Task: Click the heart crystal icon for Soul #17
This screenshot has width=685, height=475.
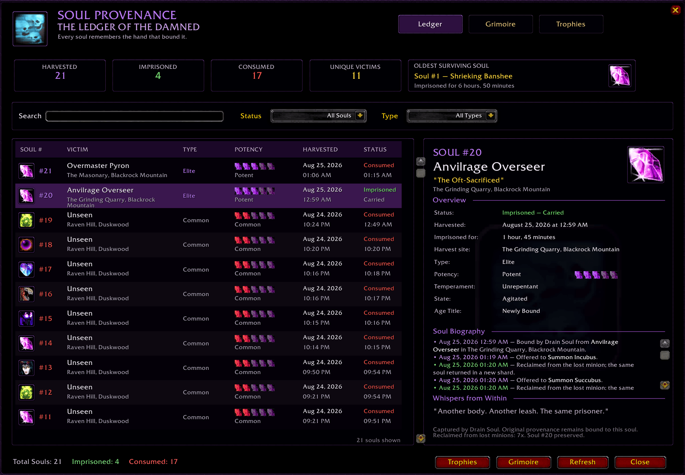Action: (x=26, y=269)
